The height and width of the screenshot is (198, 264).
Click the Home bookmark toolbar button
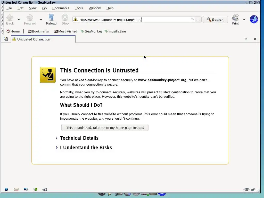13,31
